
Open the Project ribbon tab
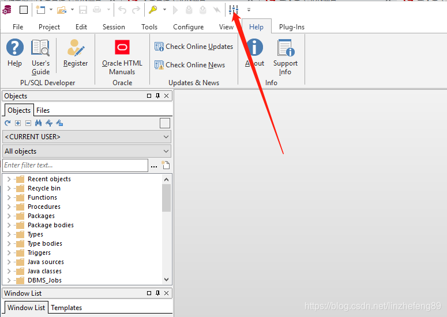(x=50, y=27)
